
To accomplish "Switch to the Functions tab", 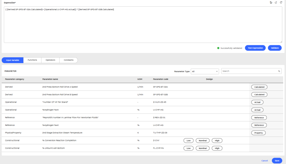I will (x=32, y=60).
